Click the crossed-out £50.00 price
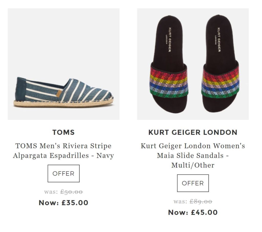The height and width of the screenshot is (232, 262). [71, 192]
